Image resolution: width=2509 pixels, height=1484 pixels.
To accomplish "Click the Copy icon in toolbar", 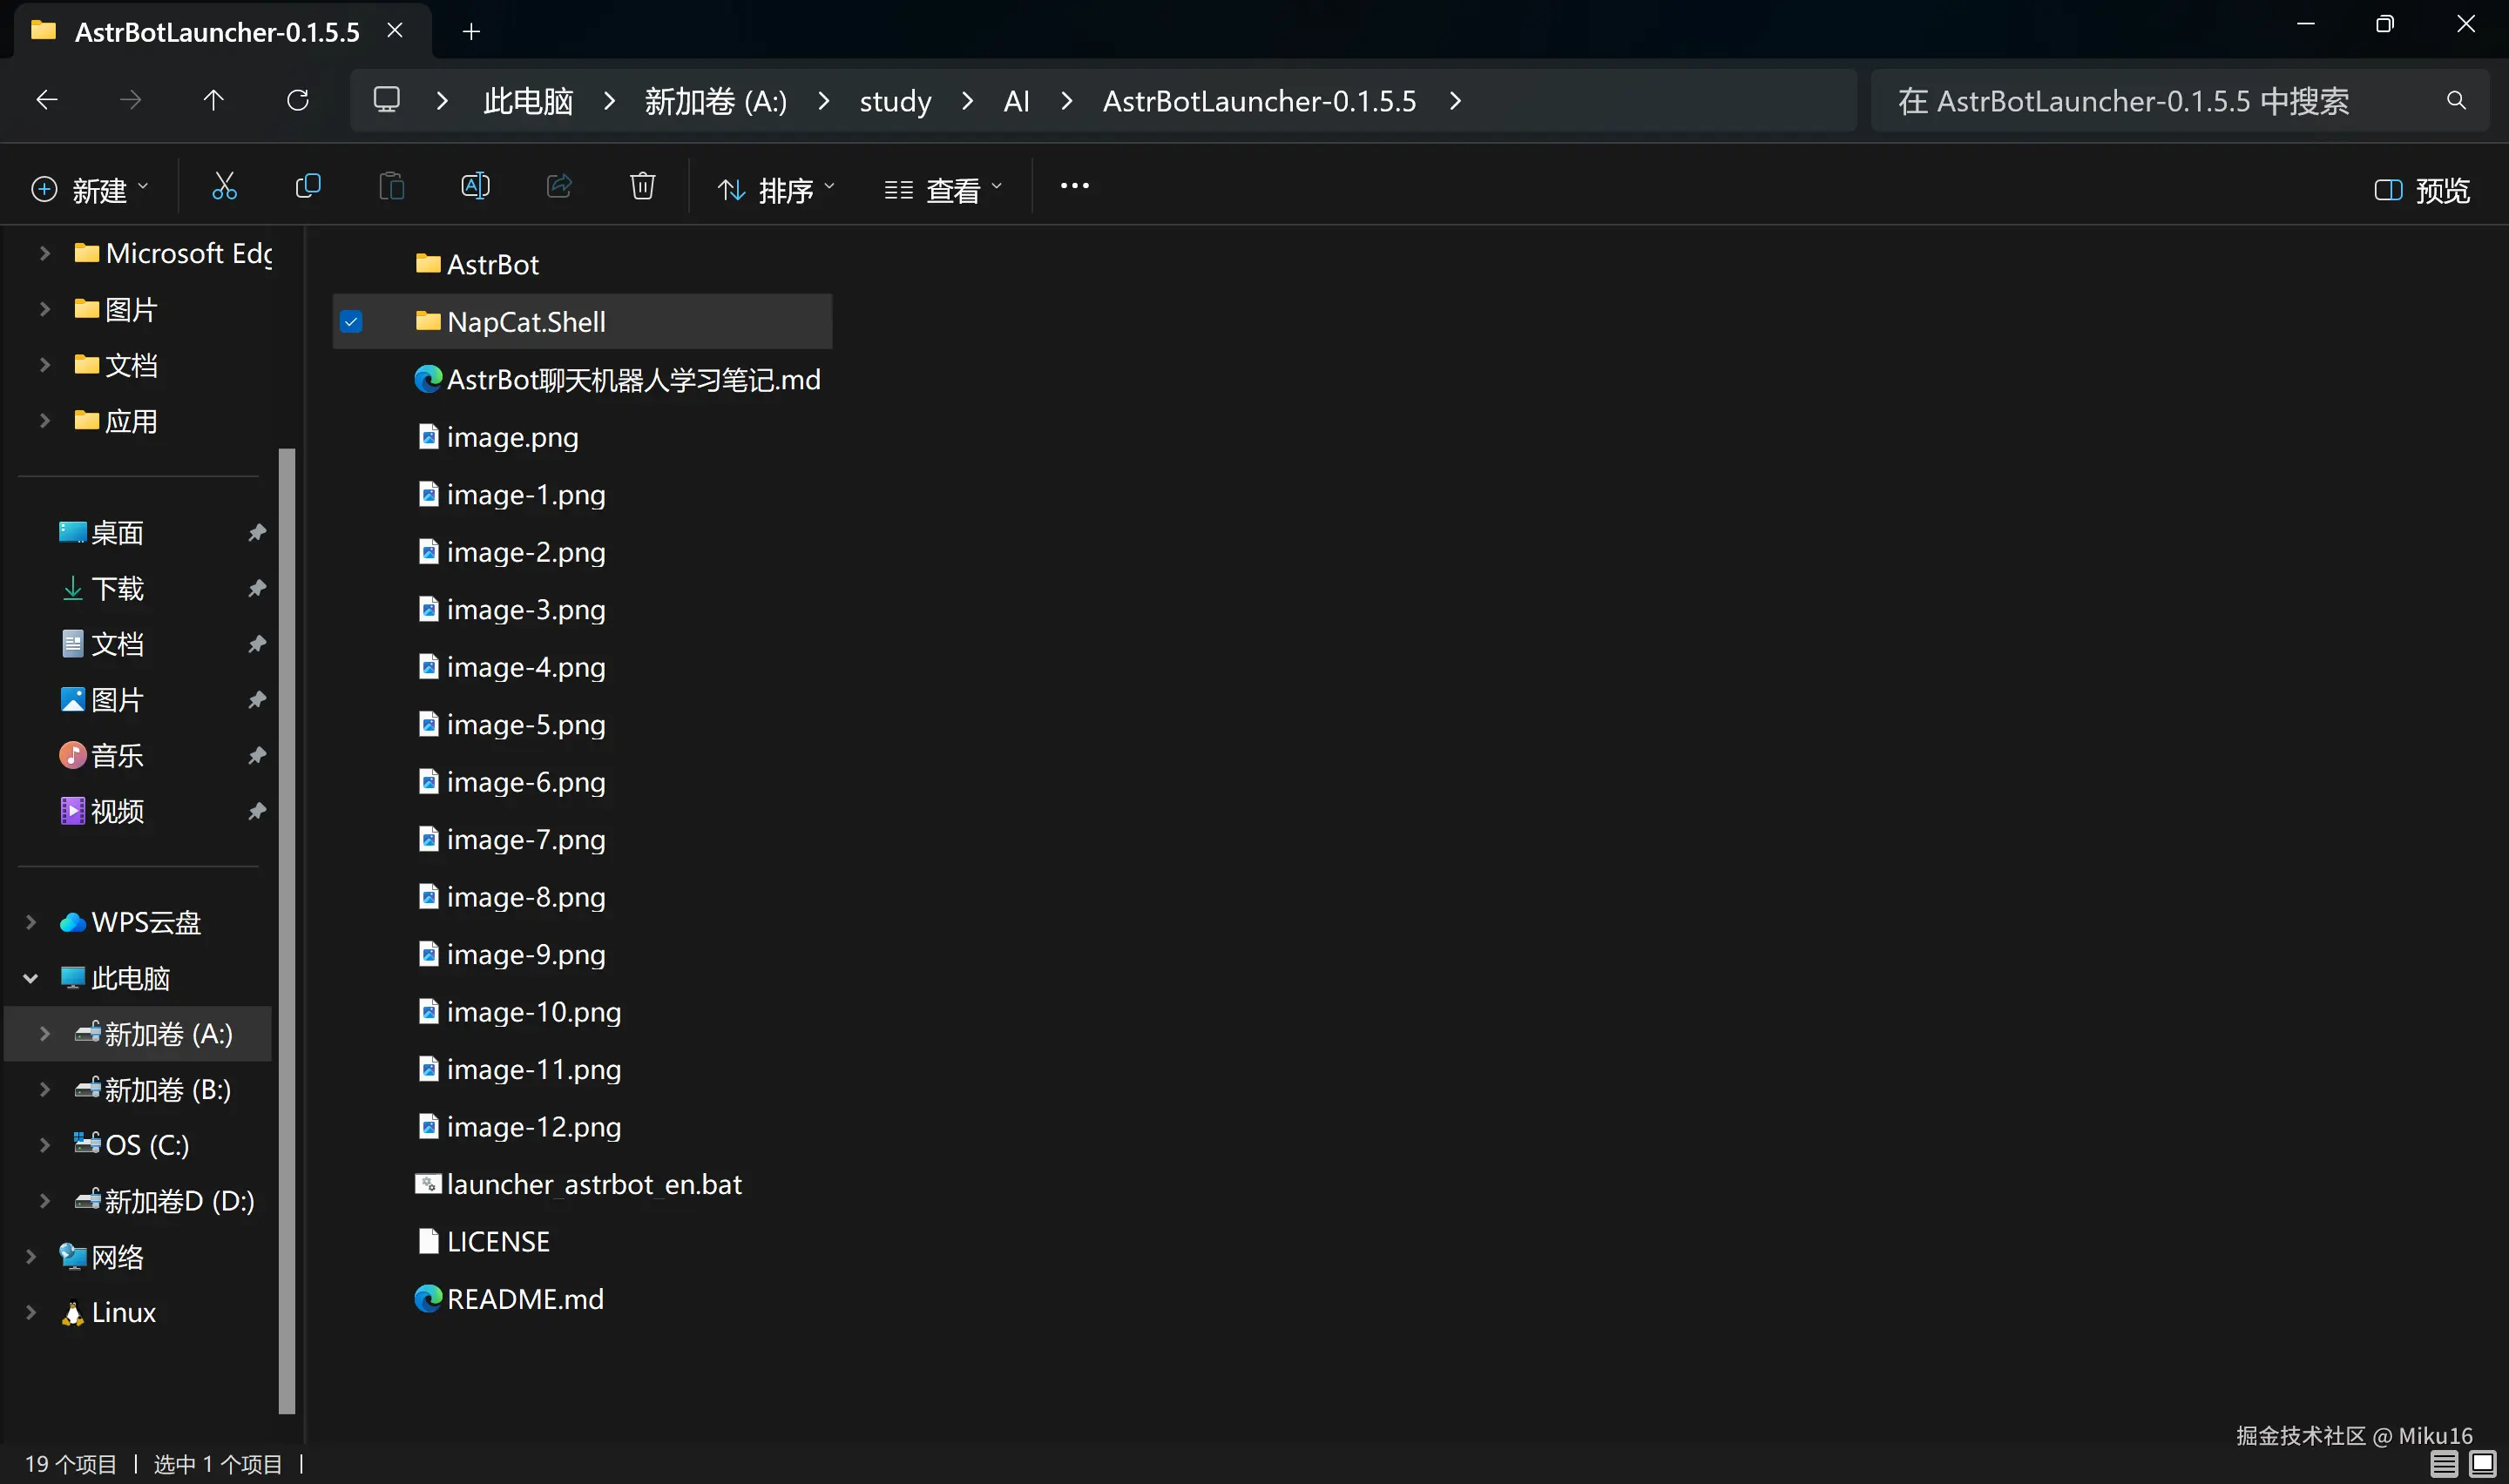I will click(308, 187).
